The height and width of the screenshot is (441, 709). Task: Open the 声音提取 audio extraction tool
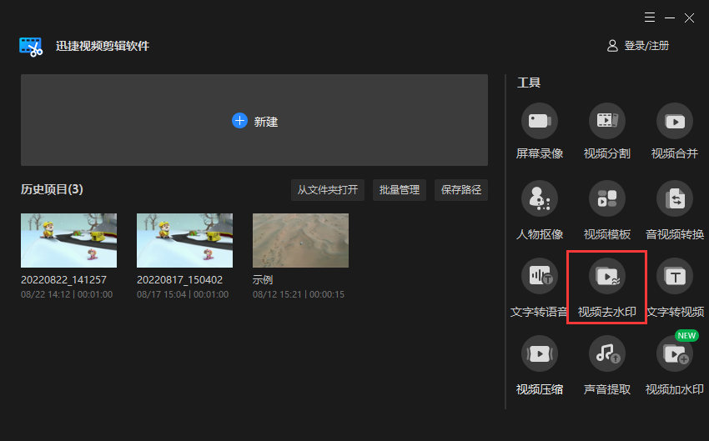(x=606, y=354)
